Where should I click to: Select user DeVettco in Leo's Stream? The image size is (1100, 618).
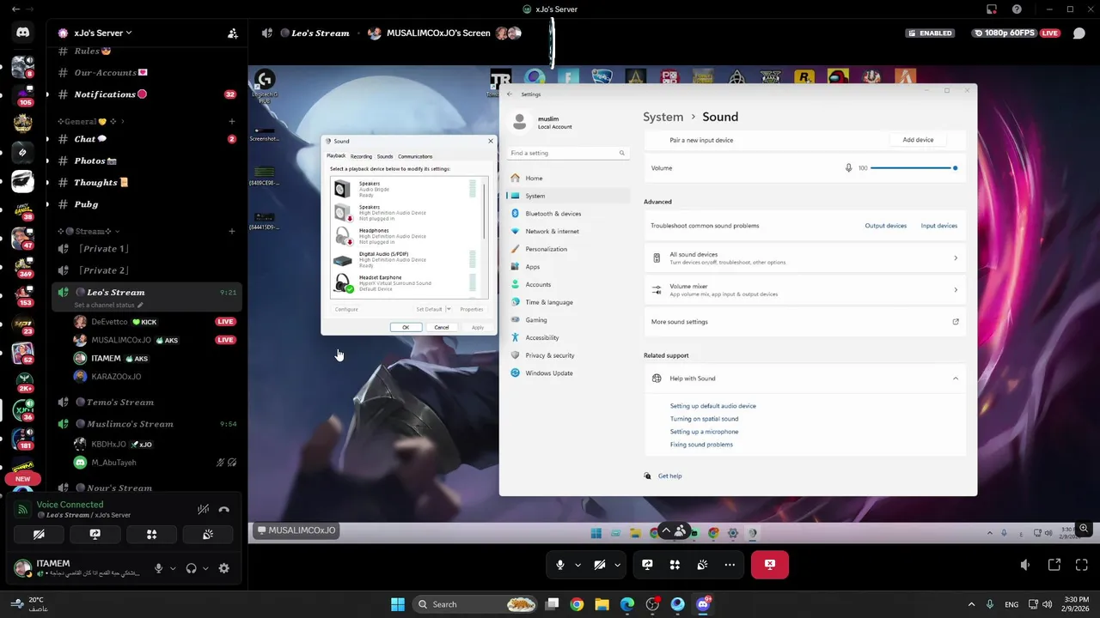pyautogui.click(x=155, y=322)
